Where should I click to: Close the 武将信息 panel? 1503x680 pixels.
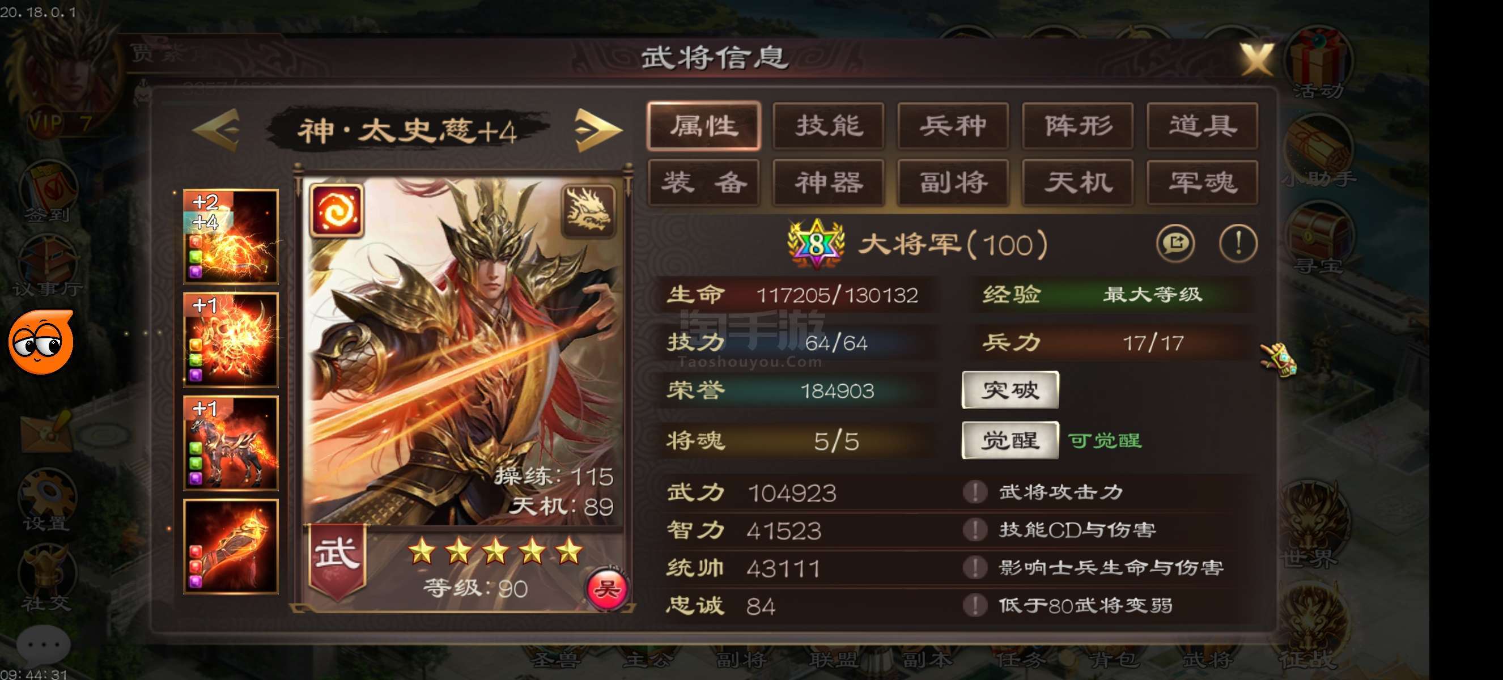coord(1257,59)
